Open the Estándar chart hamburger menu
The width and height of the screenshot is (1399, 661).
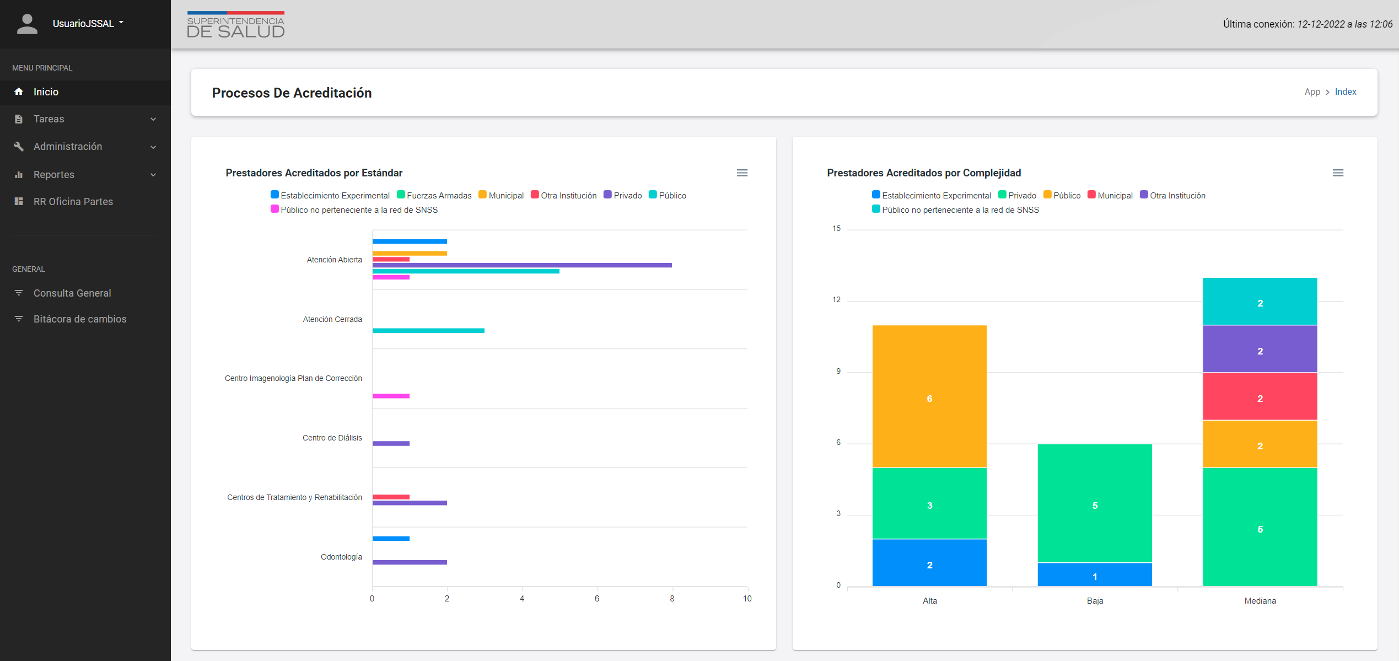pyautogui.click(x=742, y=173)
